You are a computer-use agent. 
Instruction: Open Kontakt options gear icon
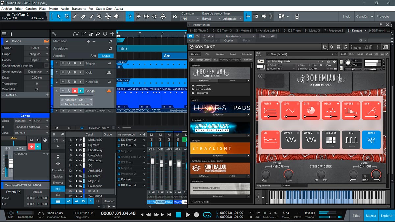[x=331, y=47]
